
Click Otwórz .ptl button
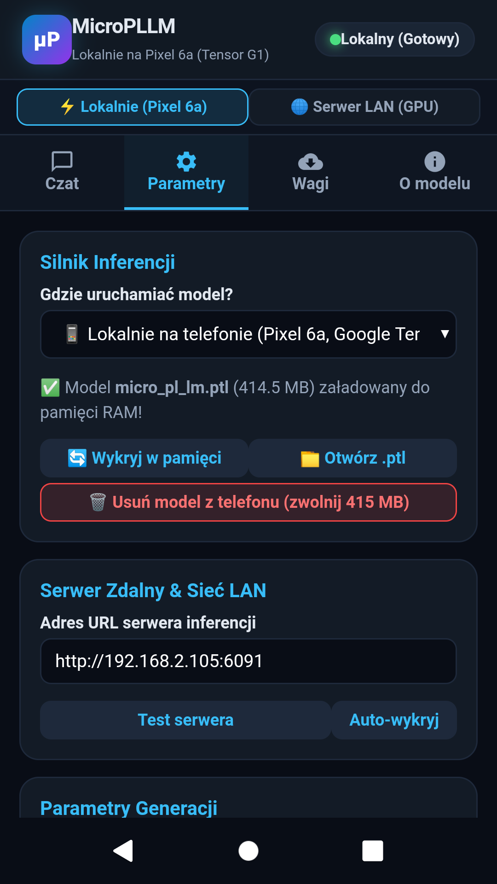[x=353, y=458]
